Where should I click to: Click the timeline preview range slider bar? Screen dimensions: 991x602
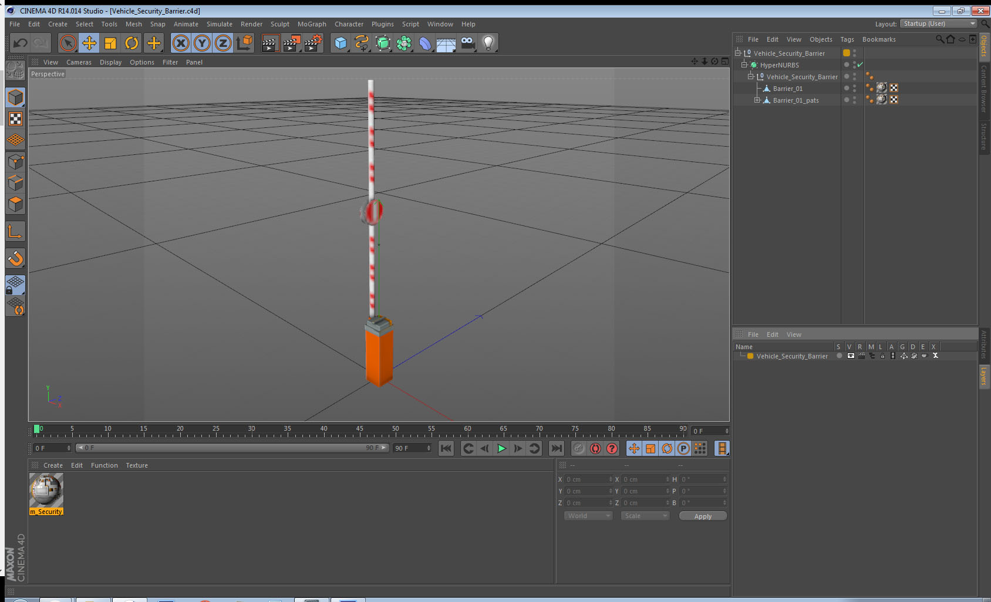pos(232,448)
